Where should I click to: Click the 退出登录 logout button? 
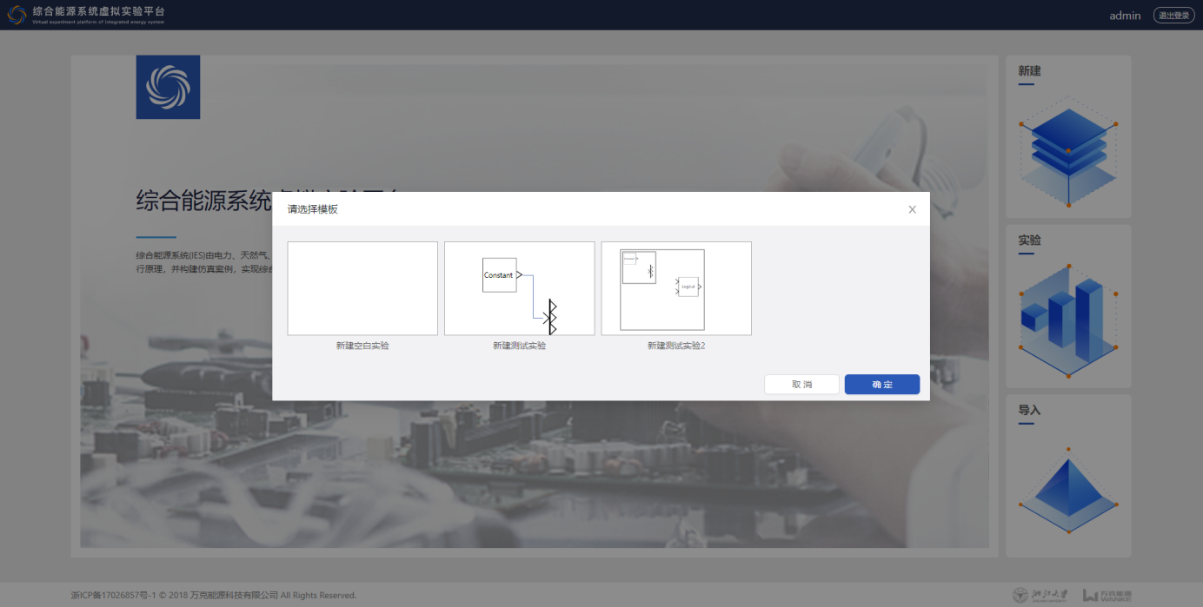pyautogui.click(x=1174, y=15)
